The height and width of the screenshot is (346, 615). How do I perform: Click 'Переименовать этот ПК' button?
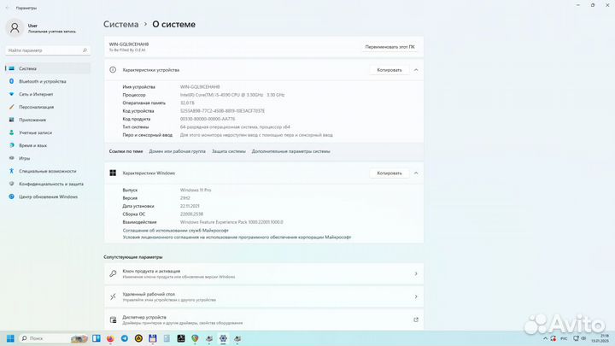tap(389, 47)
